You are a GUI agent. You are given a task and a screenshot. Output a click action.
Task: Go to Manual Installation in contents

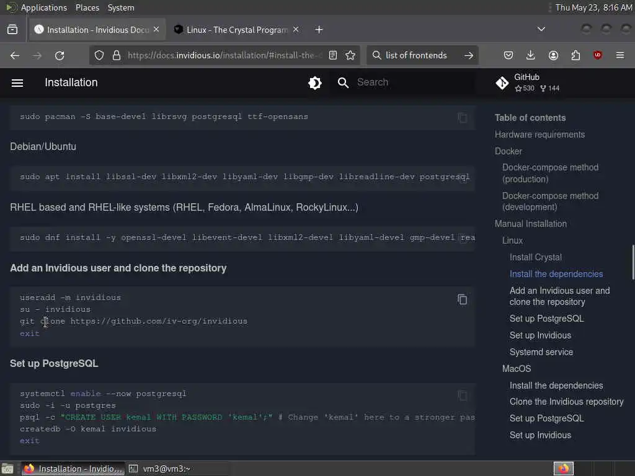pos(531,224)
